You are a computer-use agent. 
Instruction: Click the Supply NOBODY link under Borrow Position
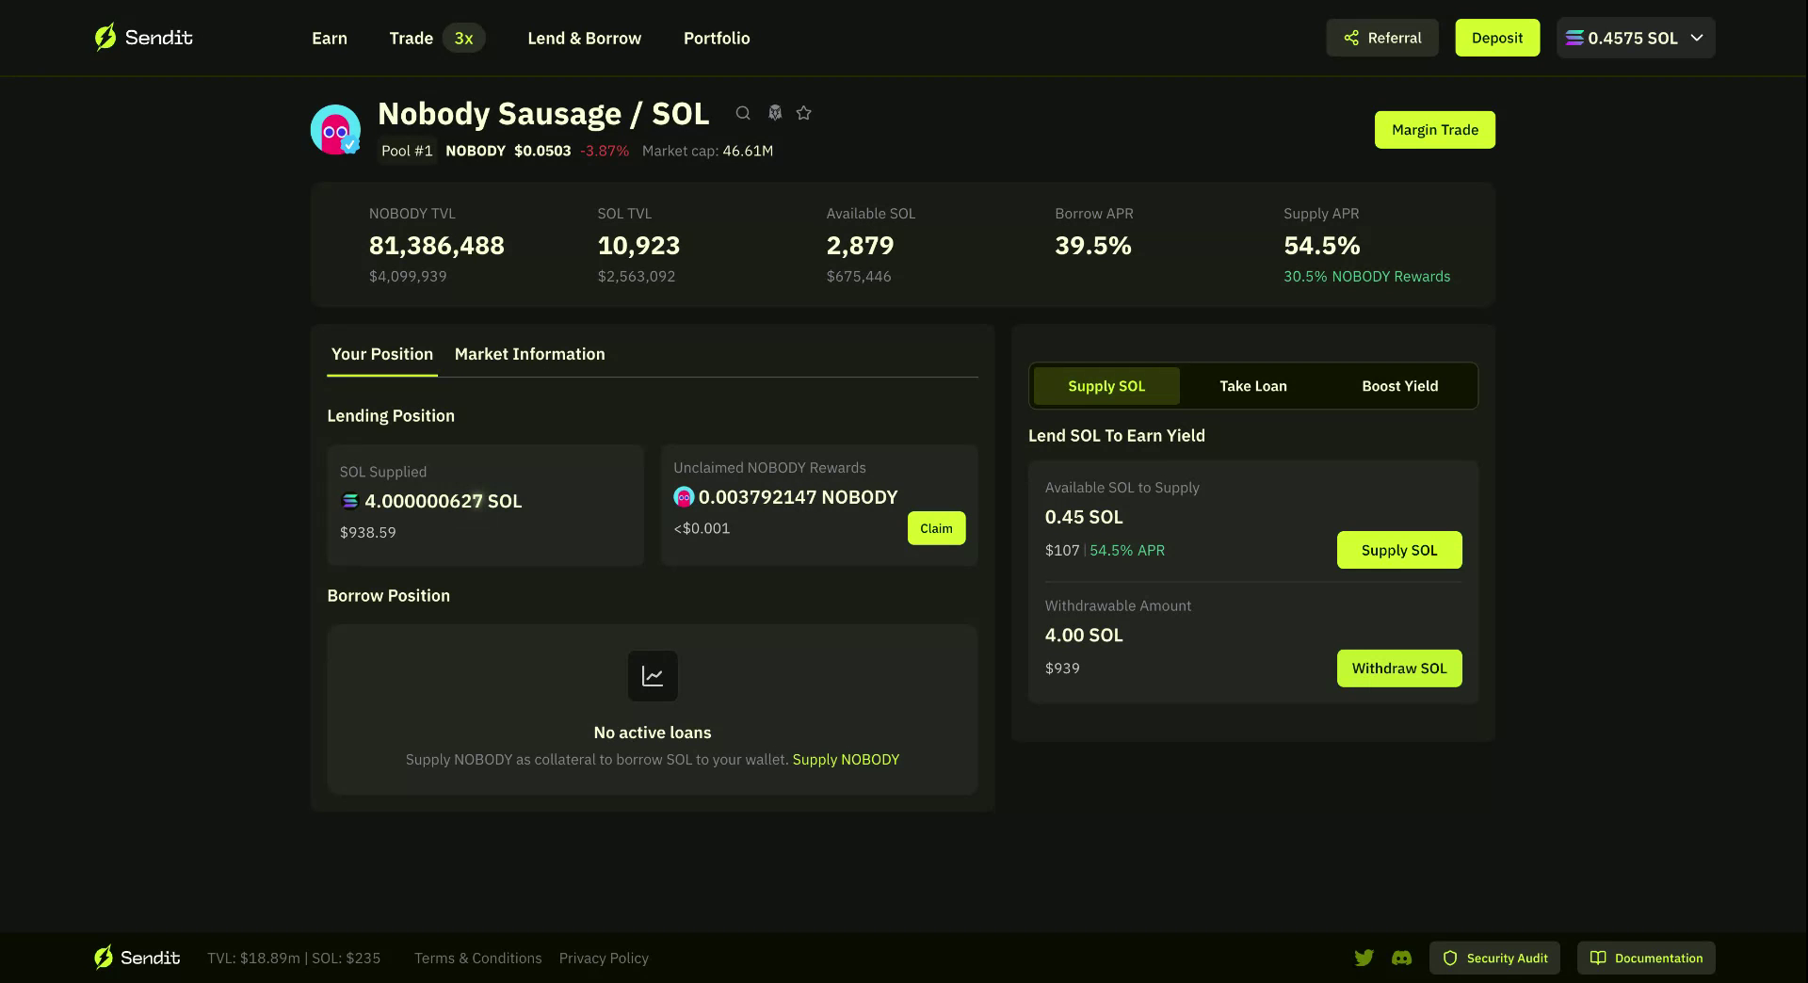tap(845, 759)
